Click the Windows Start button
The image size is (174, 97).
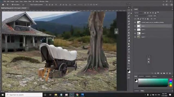2,95
